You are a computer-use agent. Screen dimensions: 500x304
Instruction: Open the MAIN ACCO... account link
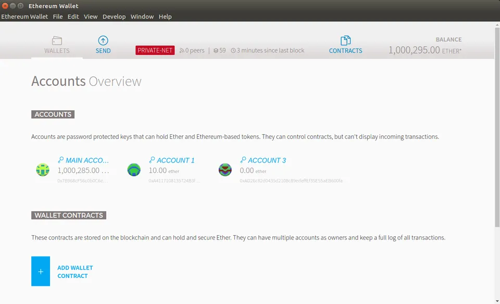click(87, 160)
